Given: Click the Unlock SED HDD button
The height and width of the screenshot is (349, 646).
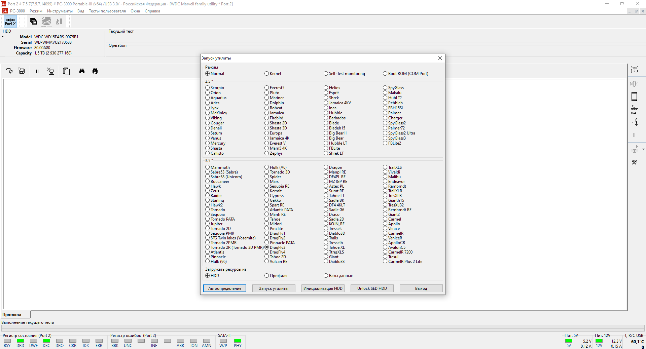Looking at the screenshot, I should tap(372, 288).
